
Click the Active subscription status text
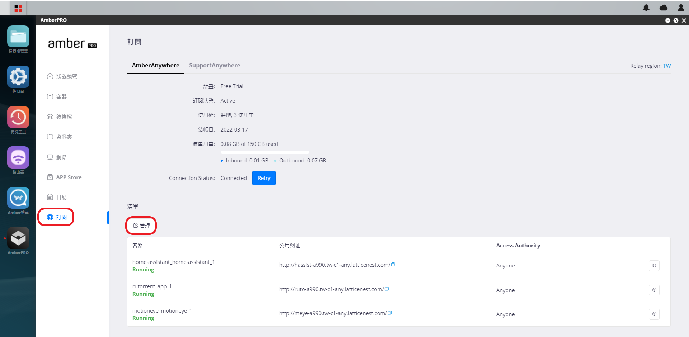click(x=228, y=101)
